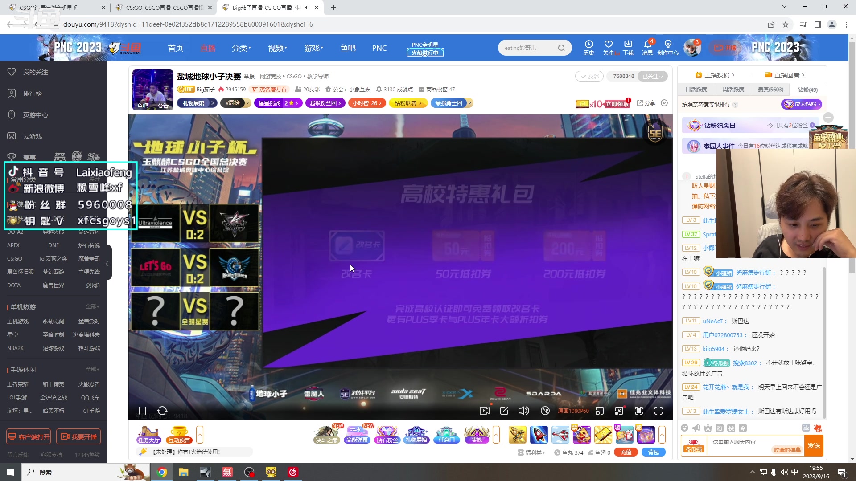
Task: Click the 粉 fan danmaku icon
Action: click(x=720, y=428)
